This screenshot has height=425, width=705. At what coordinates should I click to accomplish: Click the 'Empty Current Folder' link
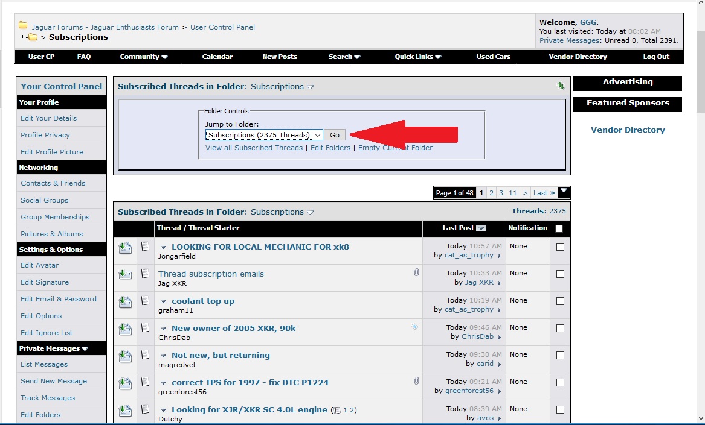point(395,148)
